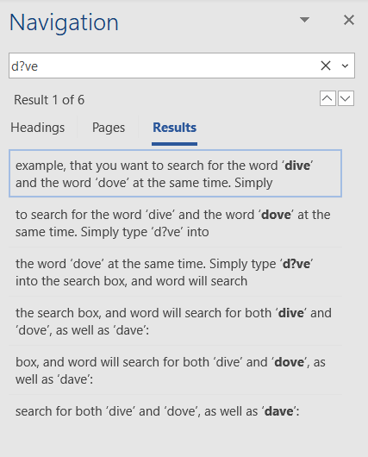The width and height of the screenshot is (368, 457).
Task: Switch to the Pages tab
Action: 109,128
